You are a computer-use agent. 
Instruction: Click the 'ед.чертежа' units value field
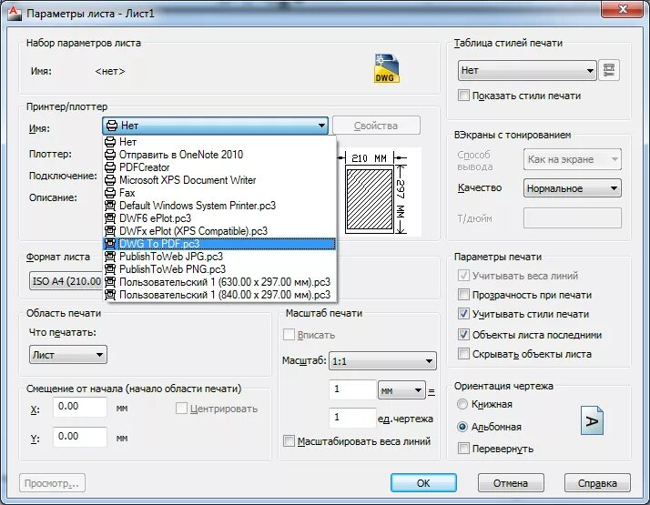pos(352,418)
